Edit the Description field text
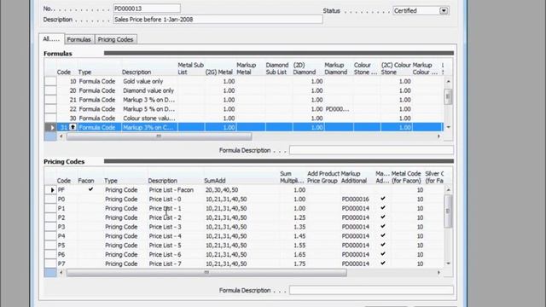The image size is (546, 307). click(218, 20)
